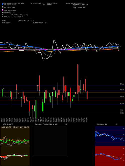125x166 pixels.
Task: Click the magenta 200 Day legend swatch
Action: click(x=2, y=10)
